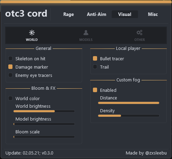The width and height of the screenshot is (172, 159).
Task: Uncheck Bullet tracer option
Action: click(x=95, y=59)
